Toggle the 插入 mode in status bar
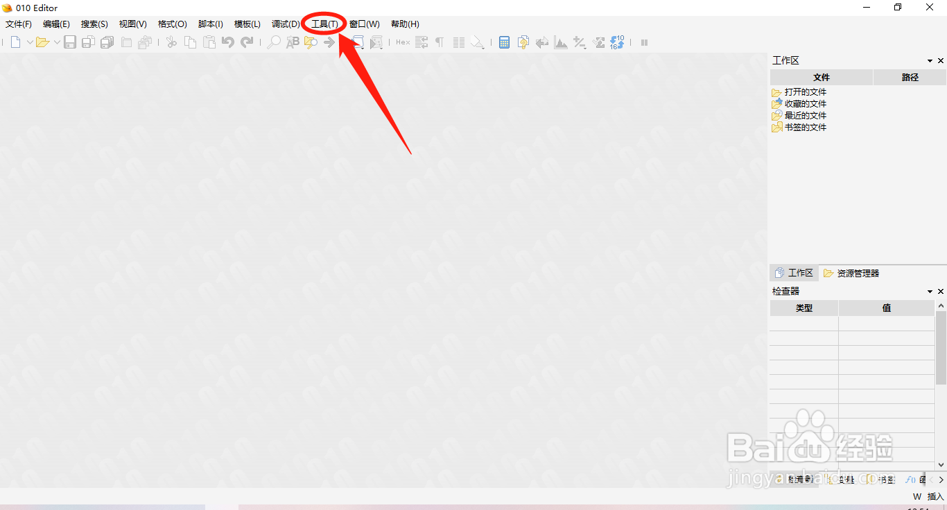The image size is (947, 510). (935, 496)
